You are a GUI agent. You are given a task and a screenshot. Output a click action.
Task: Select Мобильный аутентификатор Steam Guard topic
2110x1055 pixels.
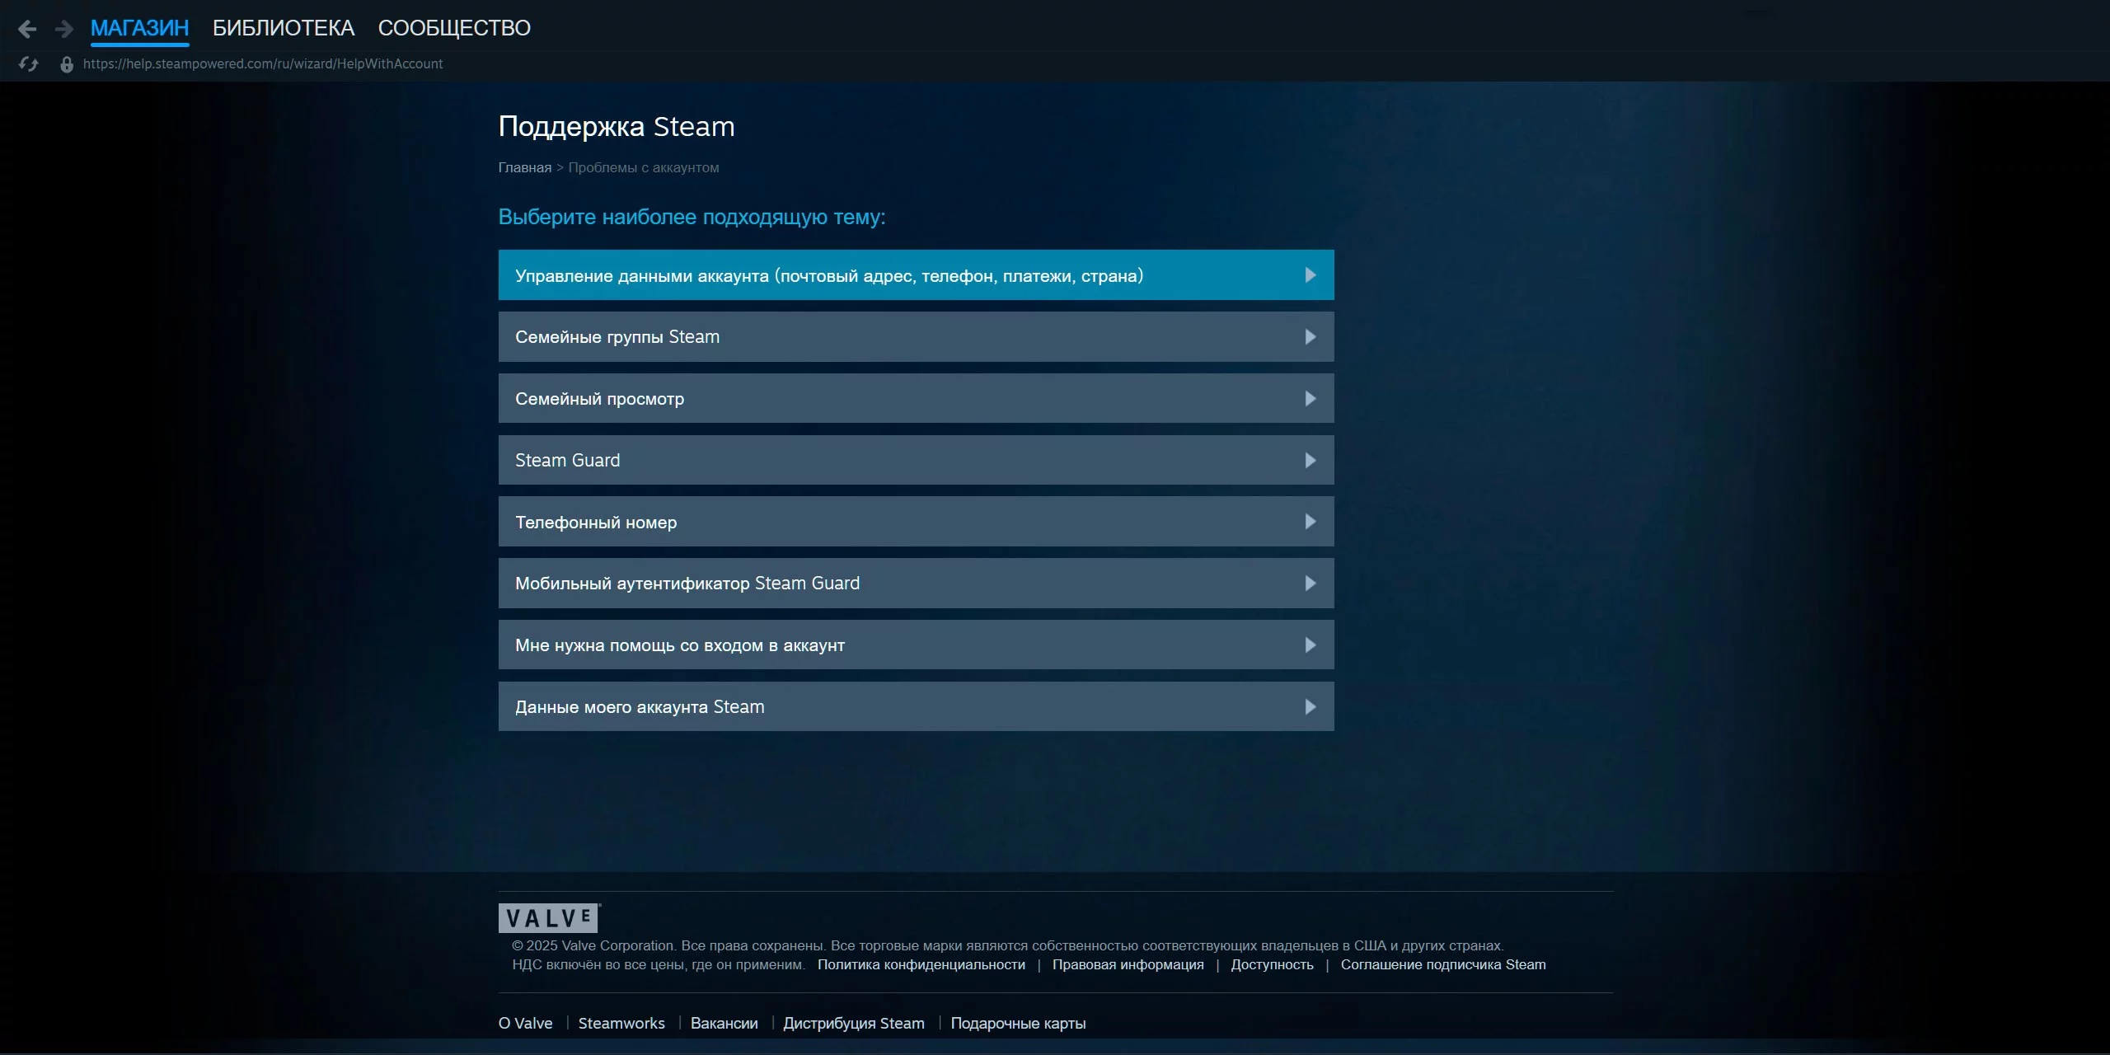coord(687,584)
